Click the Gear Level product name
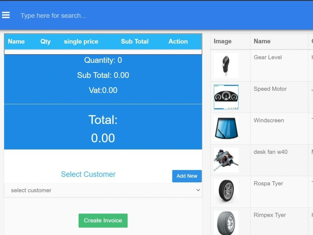 pyautogui.click(x=268, y=57)
